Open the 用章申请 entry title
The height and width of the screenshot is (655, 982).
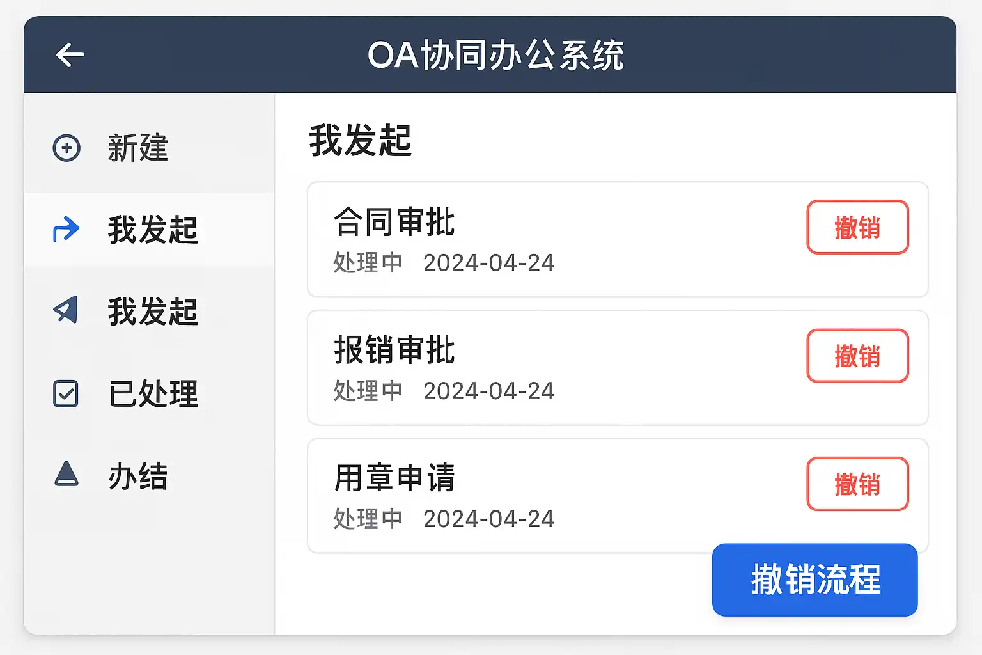coord(394,478)
